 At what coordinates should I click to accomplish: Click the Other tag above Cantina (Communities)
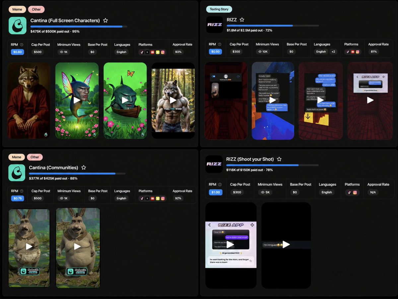tap(35, 157)
